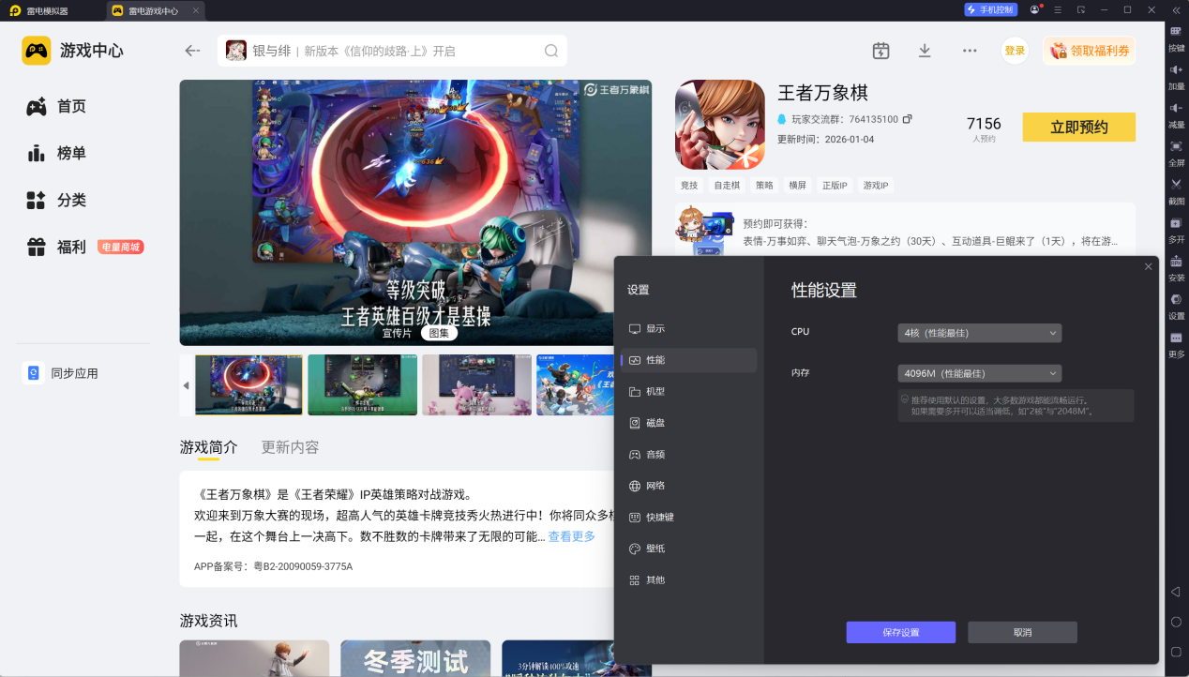Show the 图集 gallery view
The image size is (1189, 677).
tap(439, 333)
